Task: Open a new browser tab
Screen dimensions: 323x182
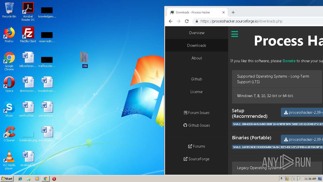Action: tap(233, 12)
